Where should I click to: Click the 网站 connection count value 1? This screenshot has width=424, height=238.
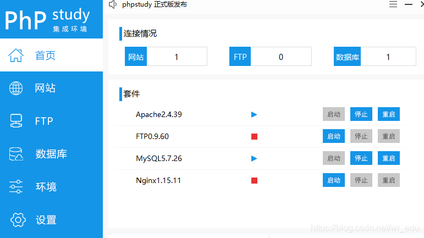[x=177, y=57]
